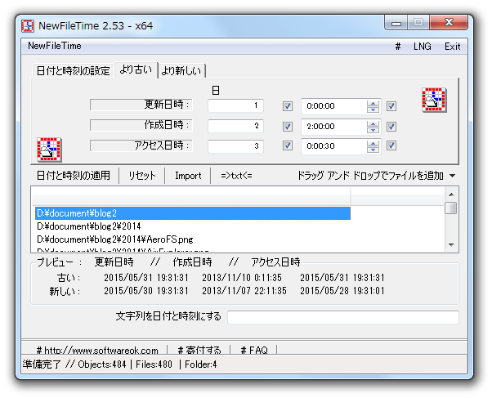Open the NewFileTime menu
The width and height of the screenshot is (492, 398).
point(55,46)
